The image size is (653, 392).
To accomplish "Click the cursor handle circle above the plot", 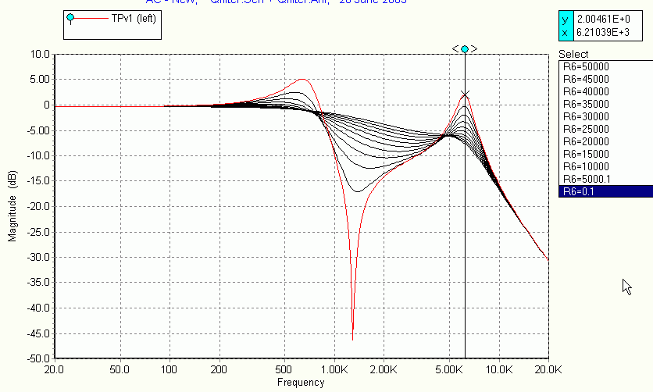I will click(x=465, y=49).
